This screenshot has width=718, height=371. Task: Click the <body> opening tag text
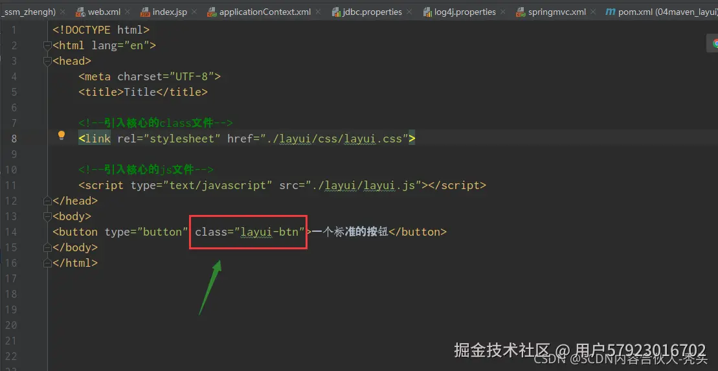pyautogui.click(x=72, y=216)
